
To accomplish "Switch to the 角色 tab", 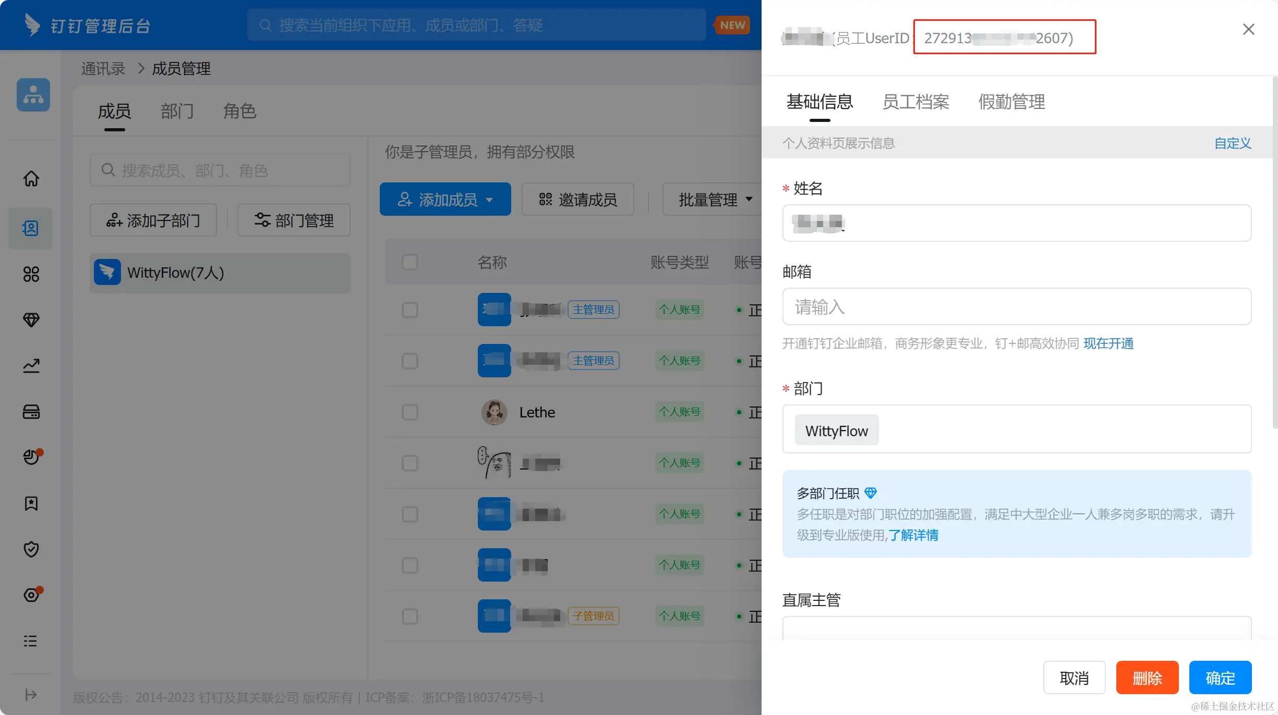I will coord(239,111).
